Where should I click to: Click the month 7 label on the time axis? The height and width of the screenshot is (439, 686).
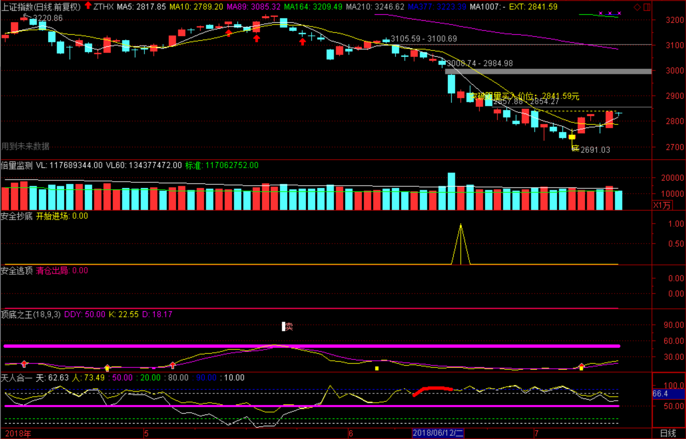pos(536,433)
